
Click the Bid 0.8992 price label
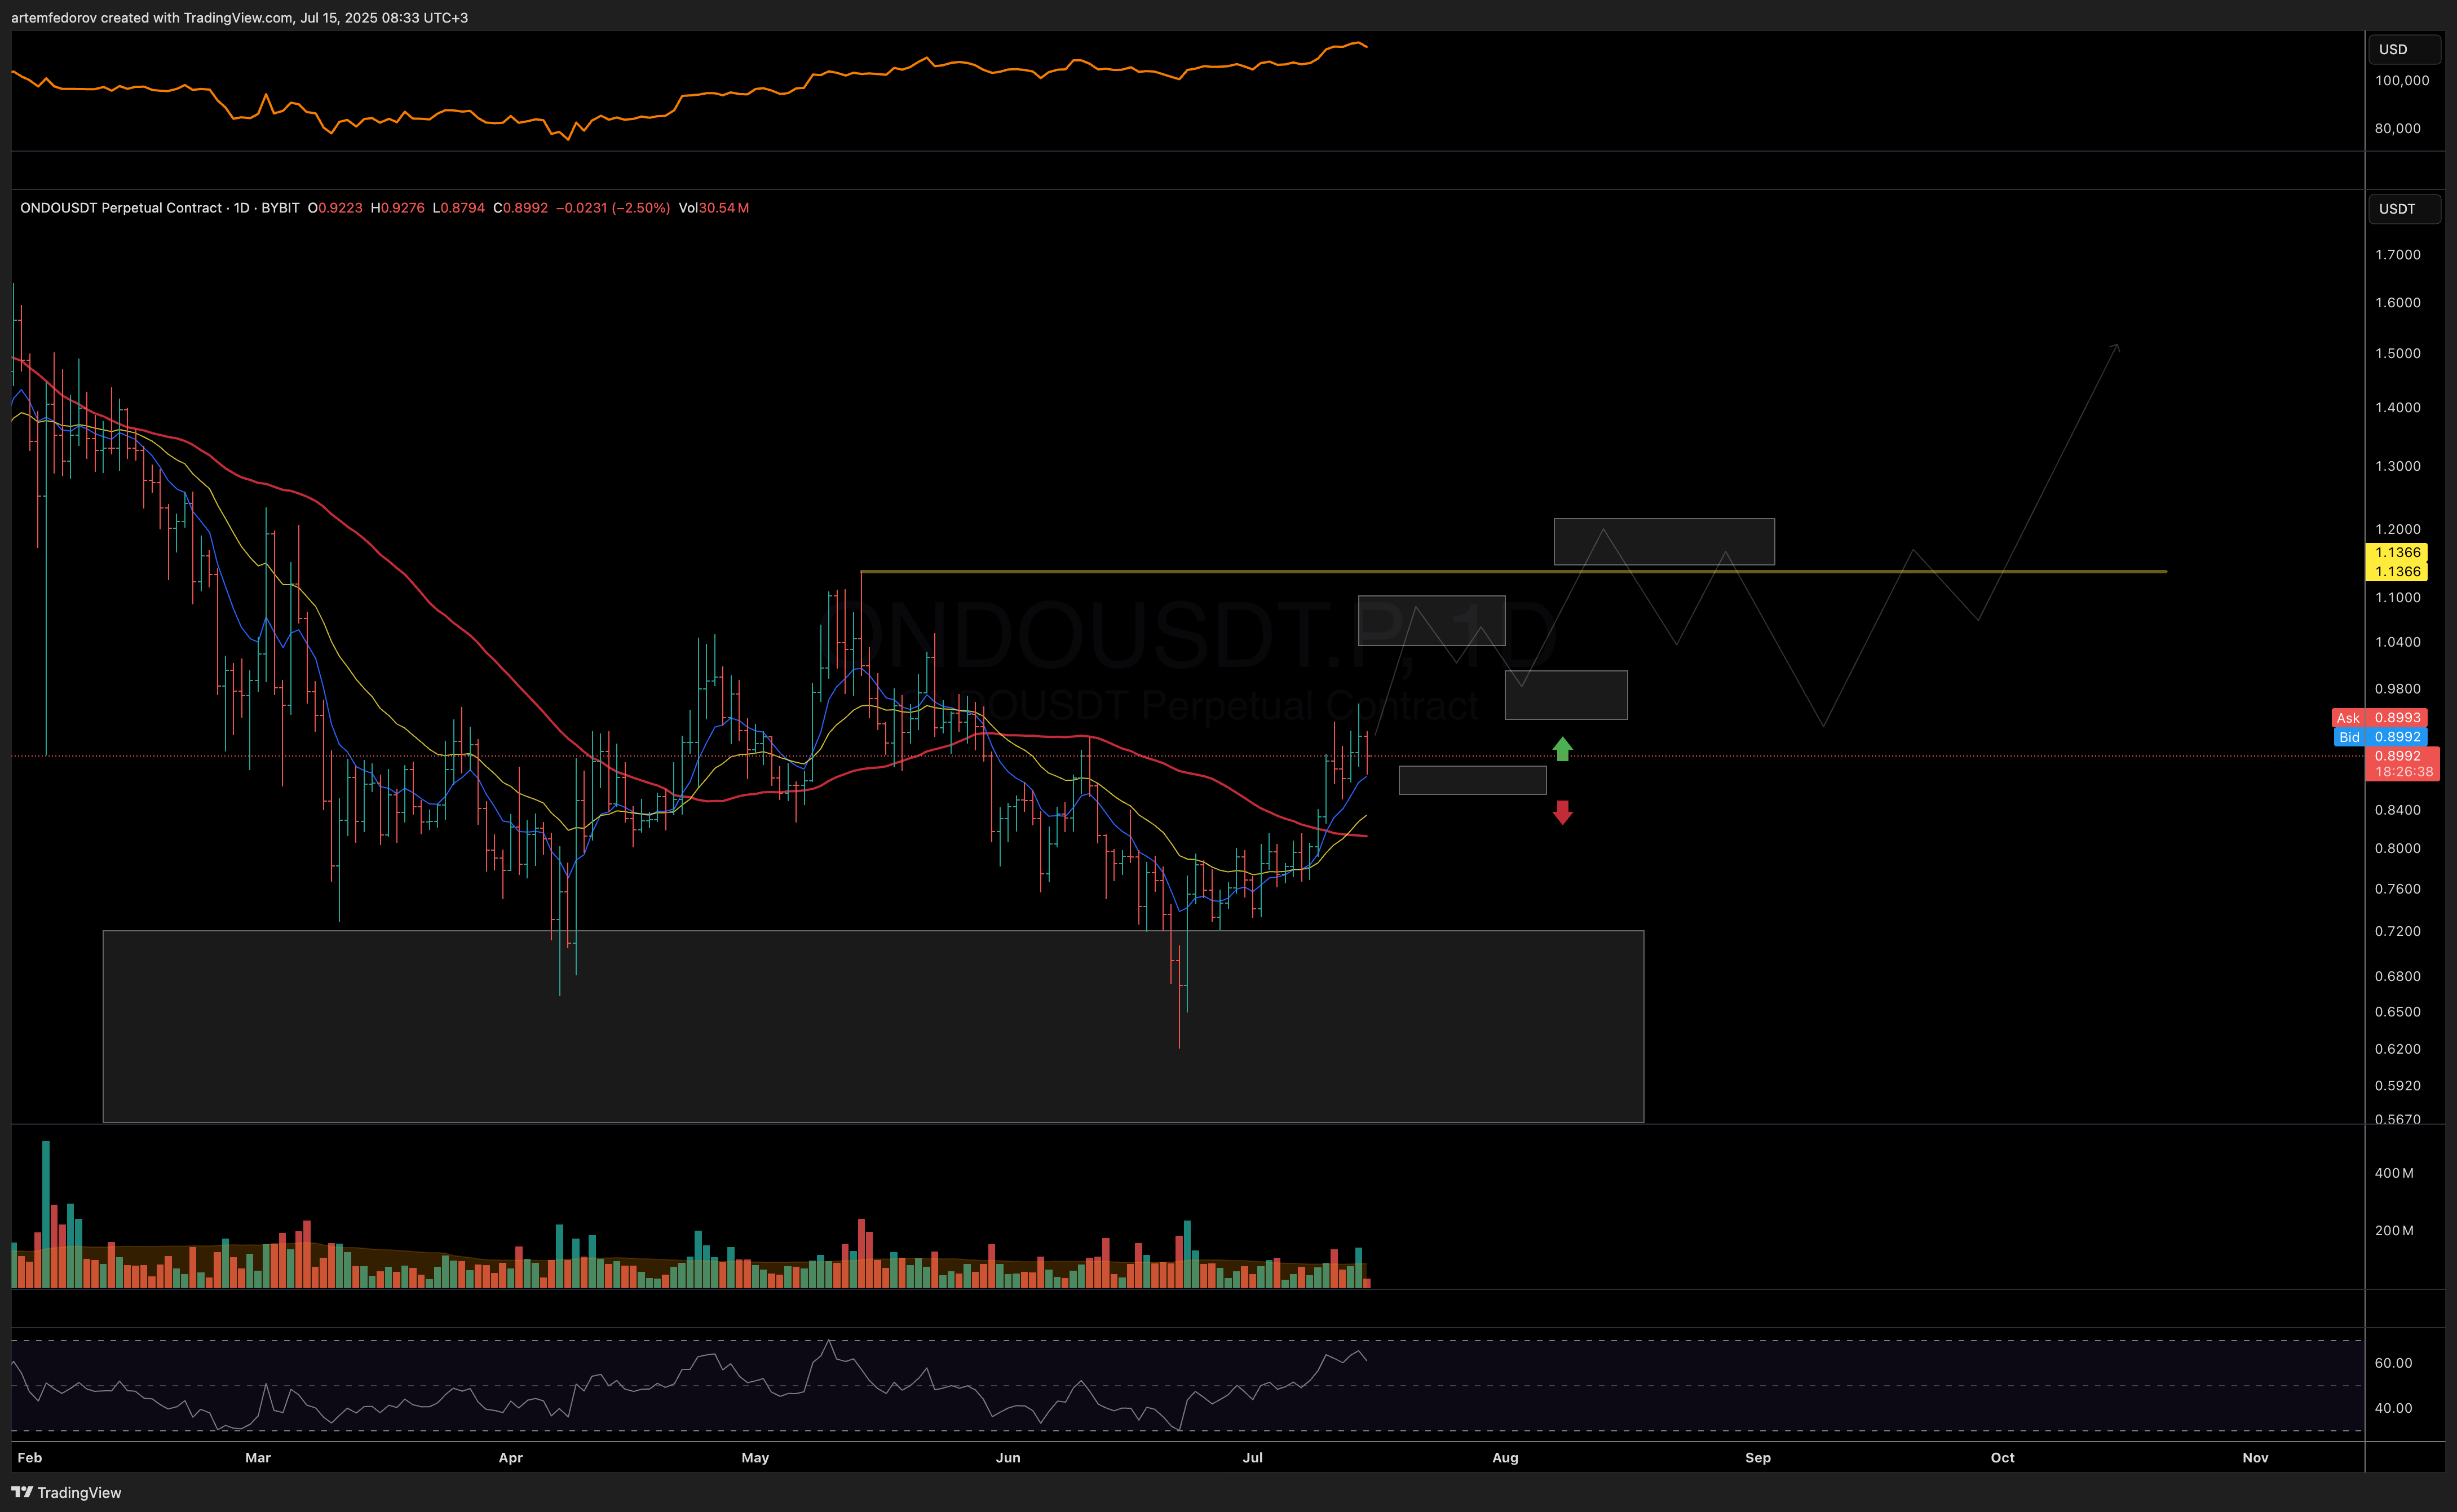tap(2379, 737)
